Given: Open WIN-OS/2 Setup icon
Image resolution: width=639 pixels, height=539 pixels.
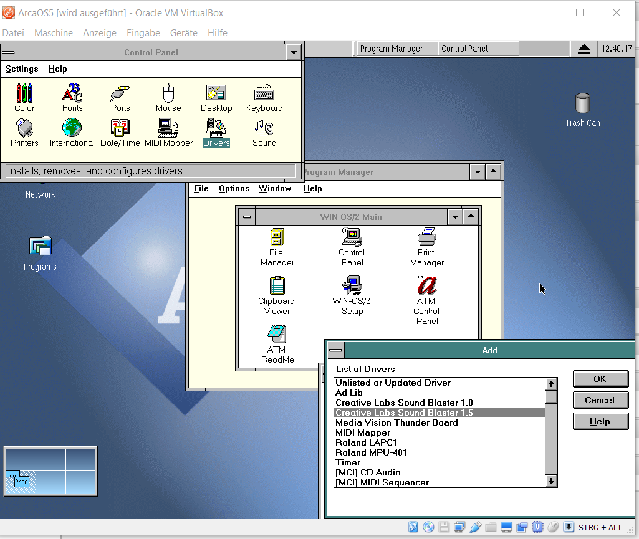Looking at the screenshot, I should coord(352,295).
